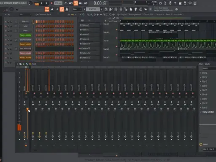Expand Slot 3 in Mixer effects rack
The image size is (216, 162).
(x=200, y=81)
